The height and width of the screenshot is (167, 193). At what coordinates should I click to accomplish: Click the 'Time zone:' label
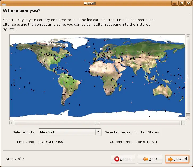coord(26,142)
